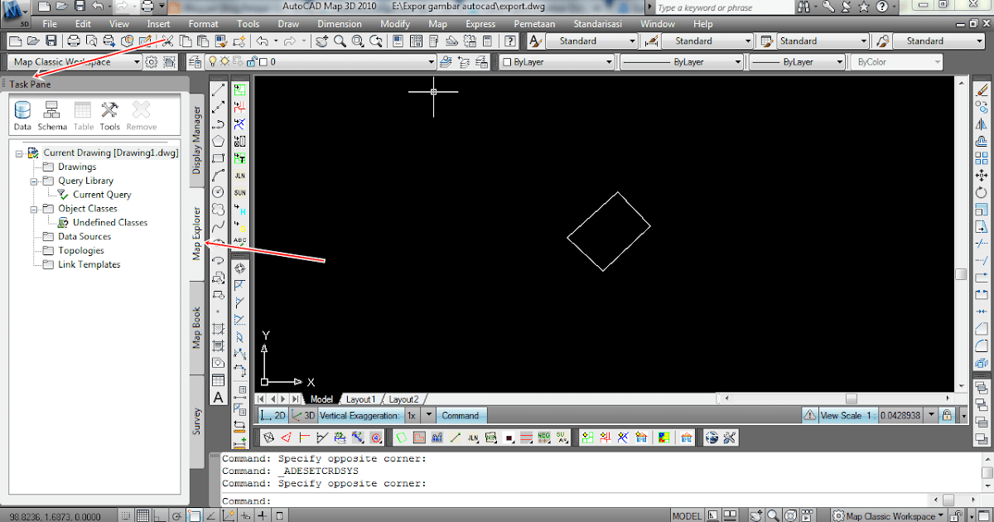Click the Zoom Previous icon

pos(376,41)
